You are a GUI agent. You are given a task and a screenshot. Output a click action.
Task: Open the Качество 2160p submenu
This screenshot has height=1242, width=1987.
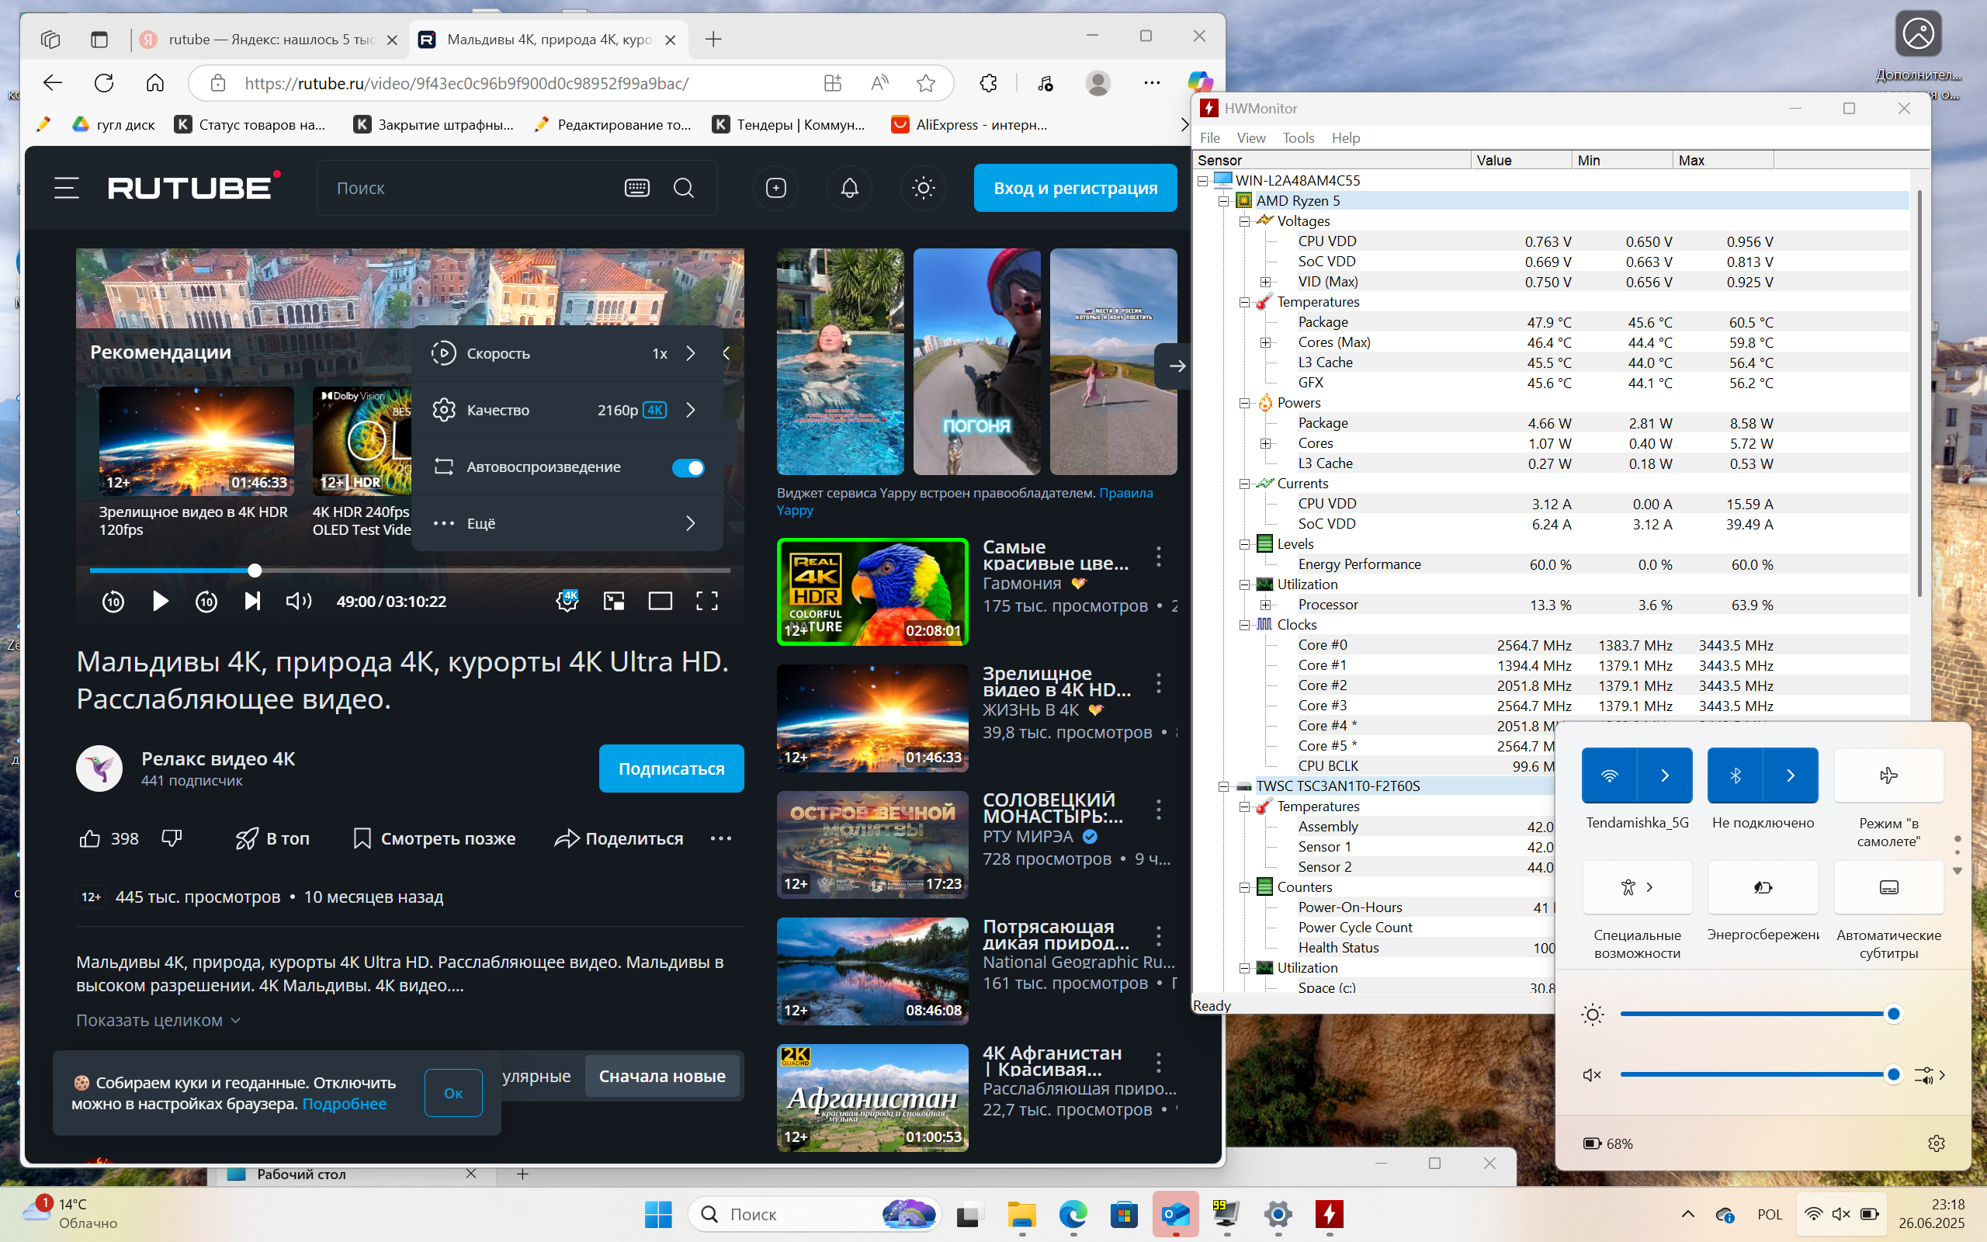pyautogui.click(x=567, y=410)
